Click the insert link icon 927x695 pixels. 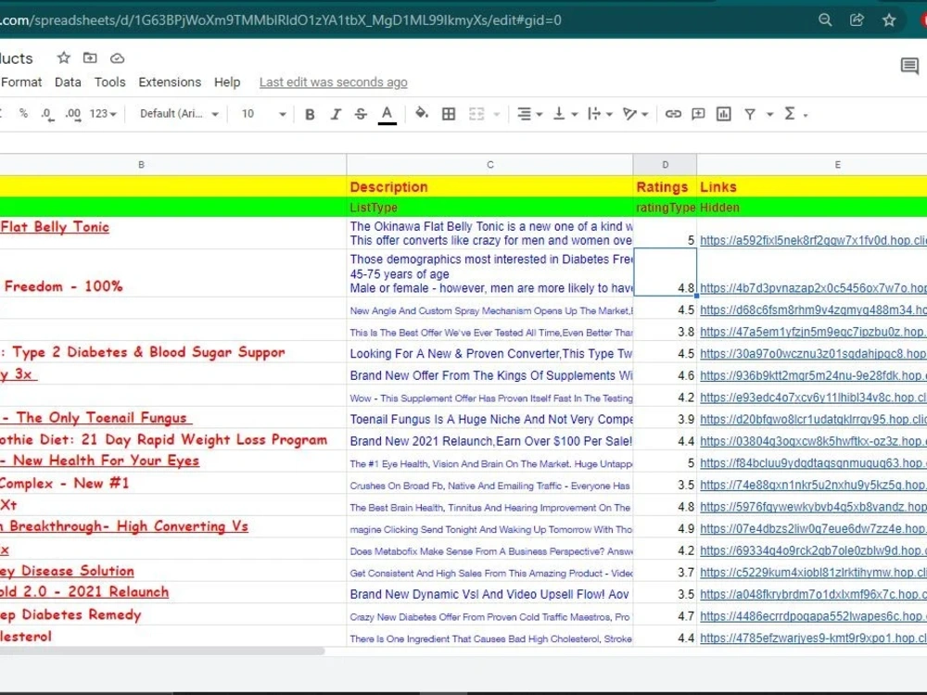pos(673,114)
